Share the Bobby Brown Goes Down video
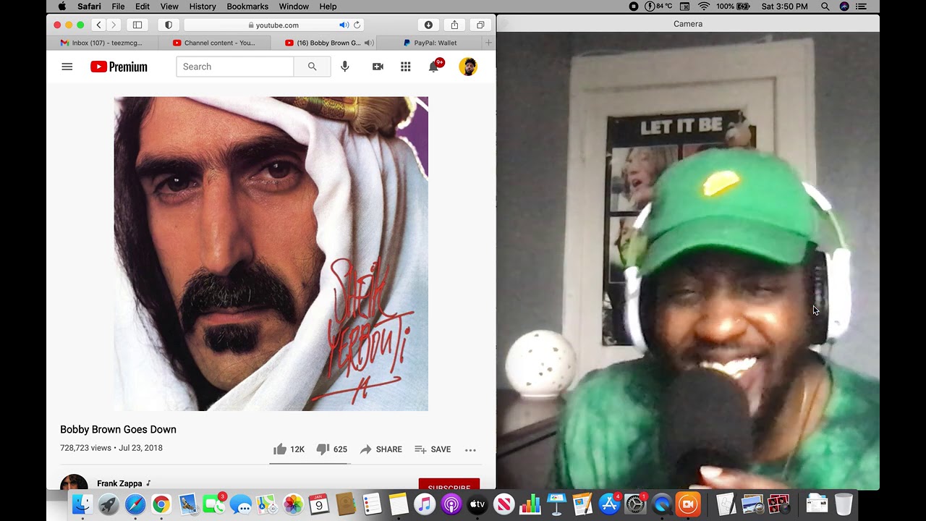This screenshot has width=926, height=521. click(381, 449)
